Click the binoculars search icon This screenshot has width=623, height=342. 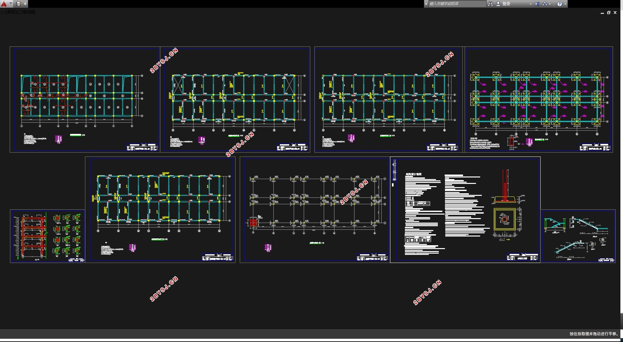[x=490, y=4]
